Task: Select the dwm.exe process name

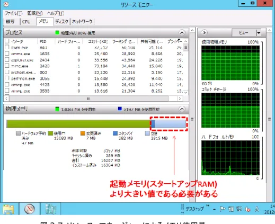Action: [20, 48]
